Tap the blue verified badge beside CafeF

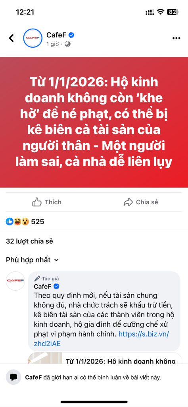click(73, 35)
